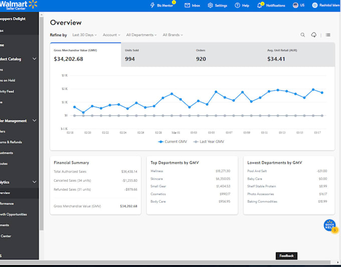Open Rashidul Islam user avatar
The width and height of the screenshot is (341, 267).
click(315, 5)
